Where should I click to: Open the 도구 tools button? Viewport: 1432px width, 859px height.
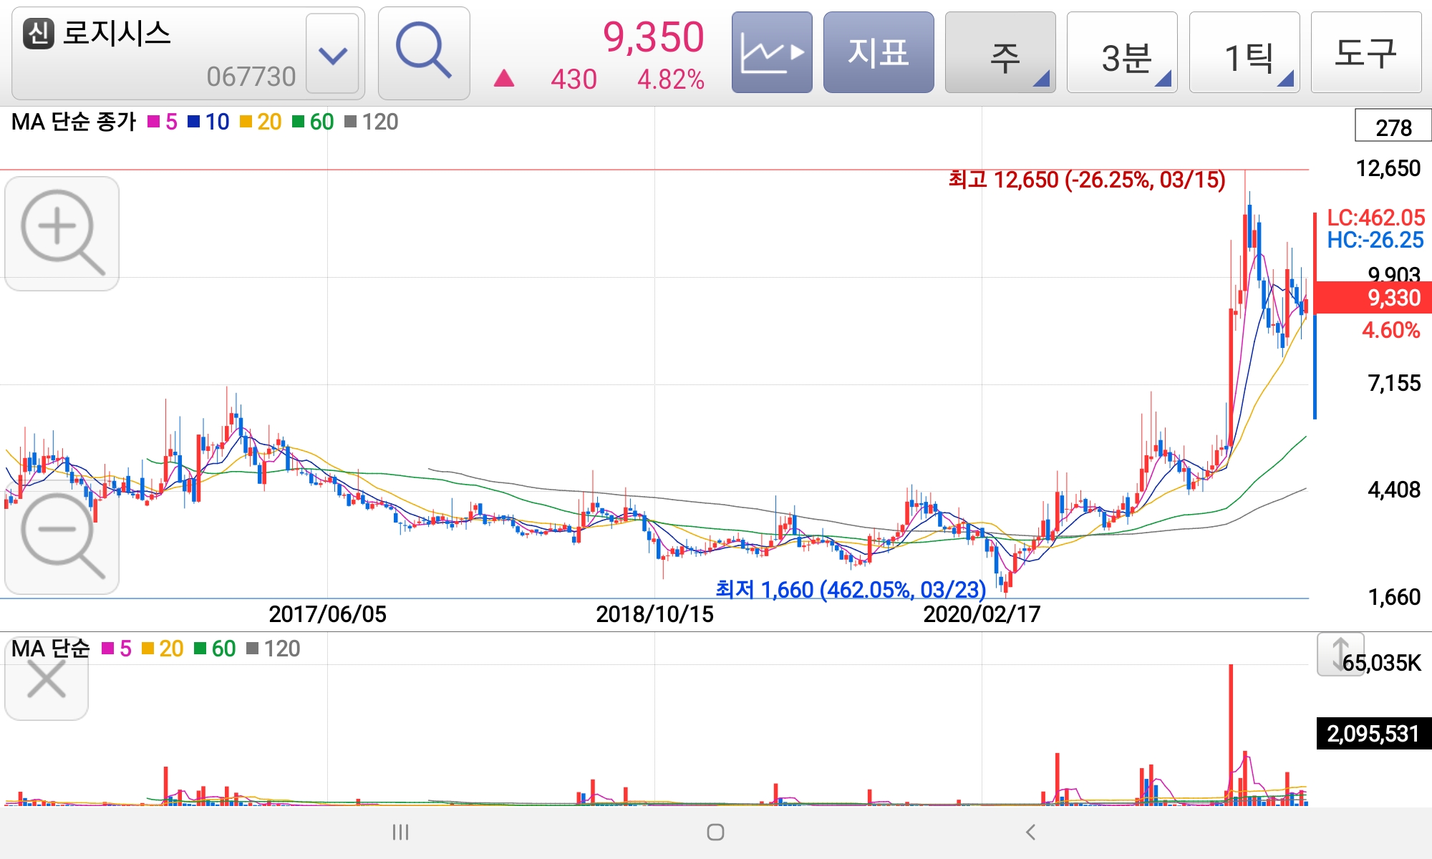tap(1365, 52)
